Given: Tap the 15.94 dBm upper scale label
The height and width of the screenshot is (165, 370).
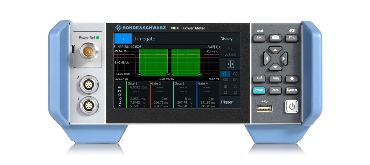Looking at the screenshot, I should click(x=122, y=51).
